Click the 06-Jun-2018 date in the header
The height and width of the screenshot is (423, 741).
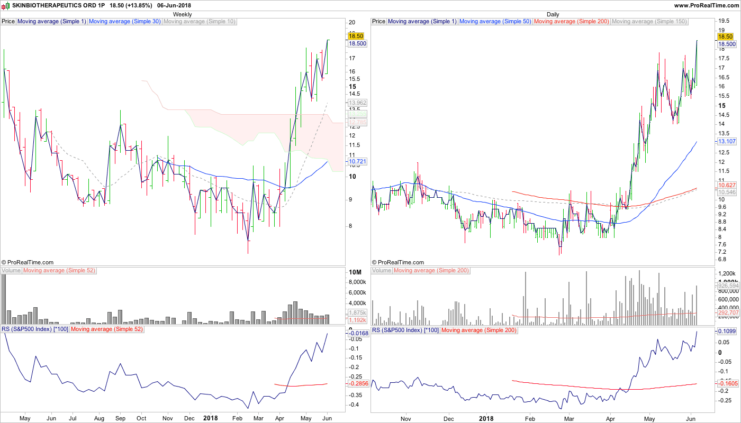174,5
